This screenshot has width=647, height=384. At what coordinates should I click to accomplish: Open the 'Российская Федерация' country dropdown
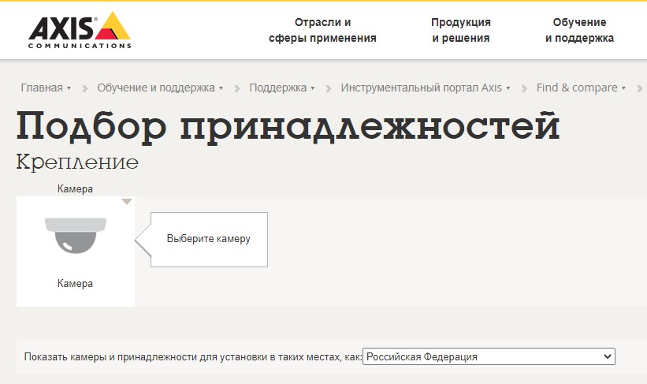pos(489,356)
